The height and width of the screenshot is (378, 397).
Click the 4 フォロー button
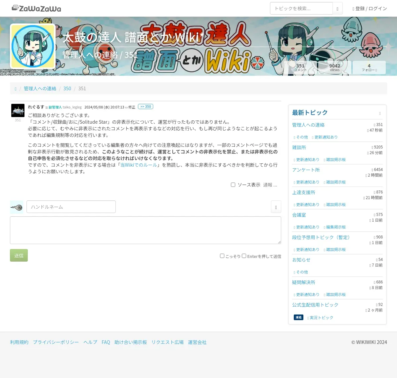[x=369, y=67]
